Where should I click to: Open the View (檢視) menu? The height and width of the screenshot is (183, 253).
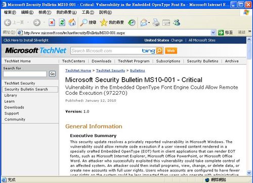point(45,12)
